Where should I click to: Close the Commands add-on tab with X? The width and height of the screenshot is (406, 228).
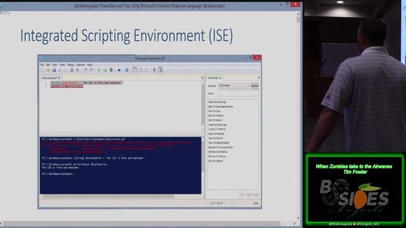[221, 78]
